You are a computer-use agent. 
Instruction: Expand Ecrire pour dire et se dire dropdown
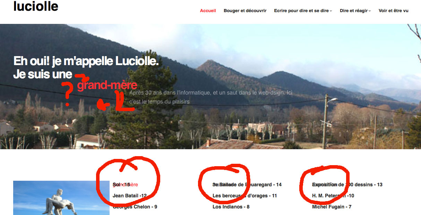(303, 11)
